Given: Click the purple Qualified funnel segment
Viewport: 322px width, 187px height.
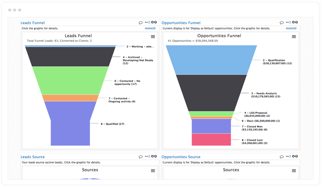Looking at the screenshot, I should (x=70, y=123).
